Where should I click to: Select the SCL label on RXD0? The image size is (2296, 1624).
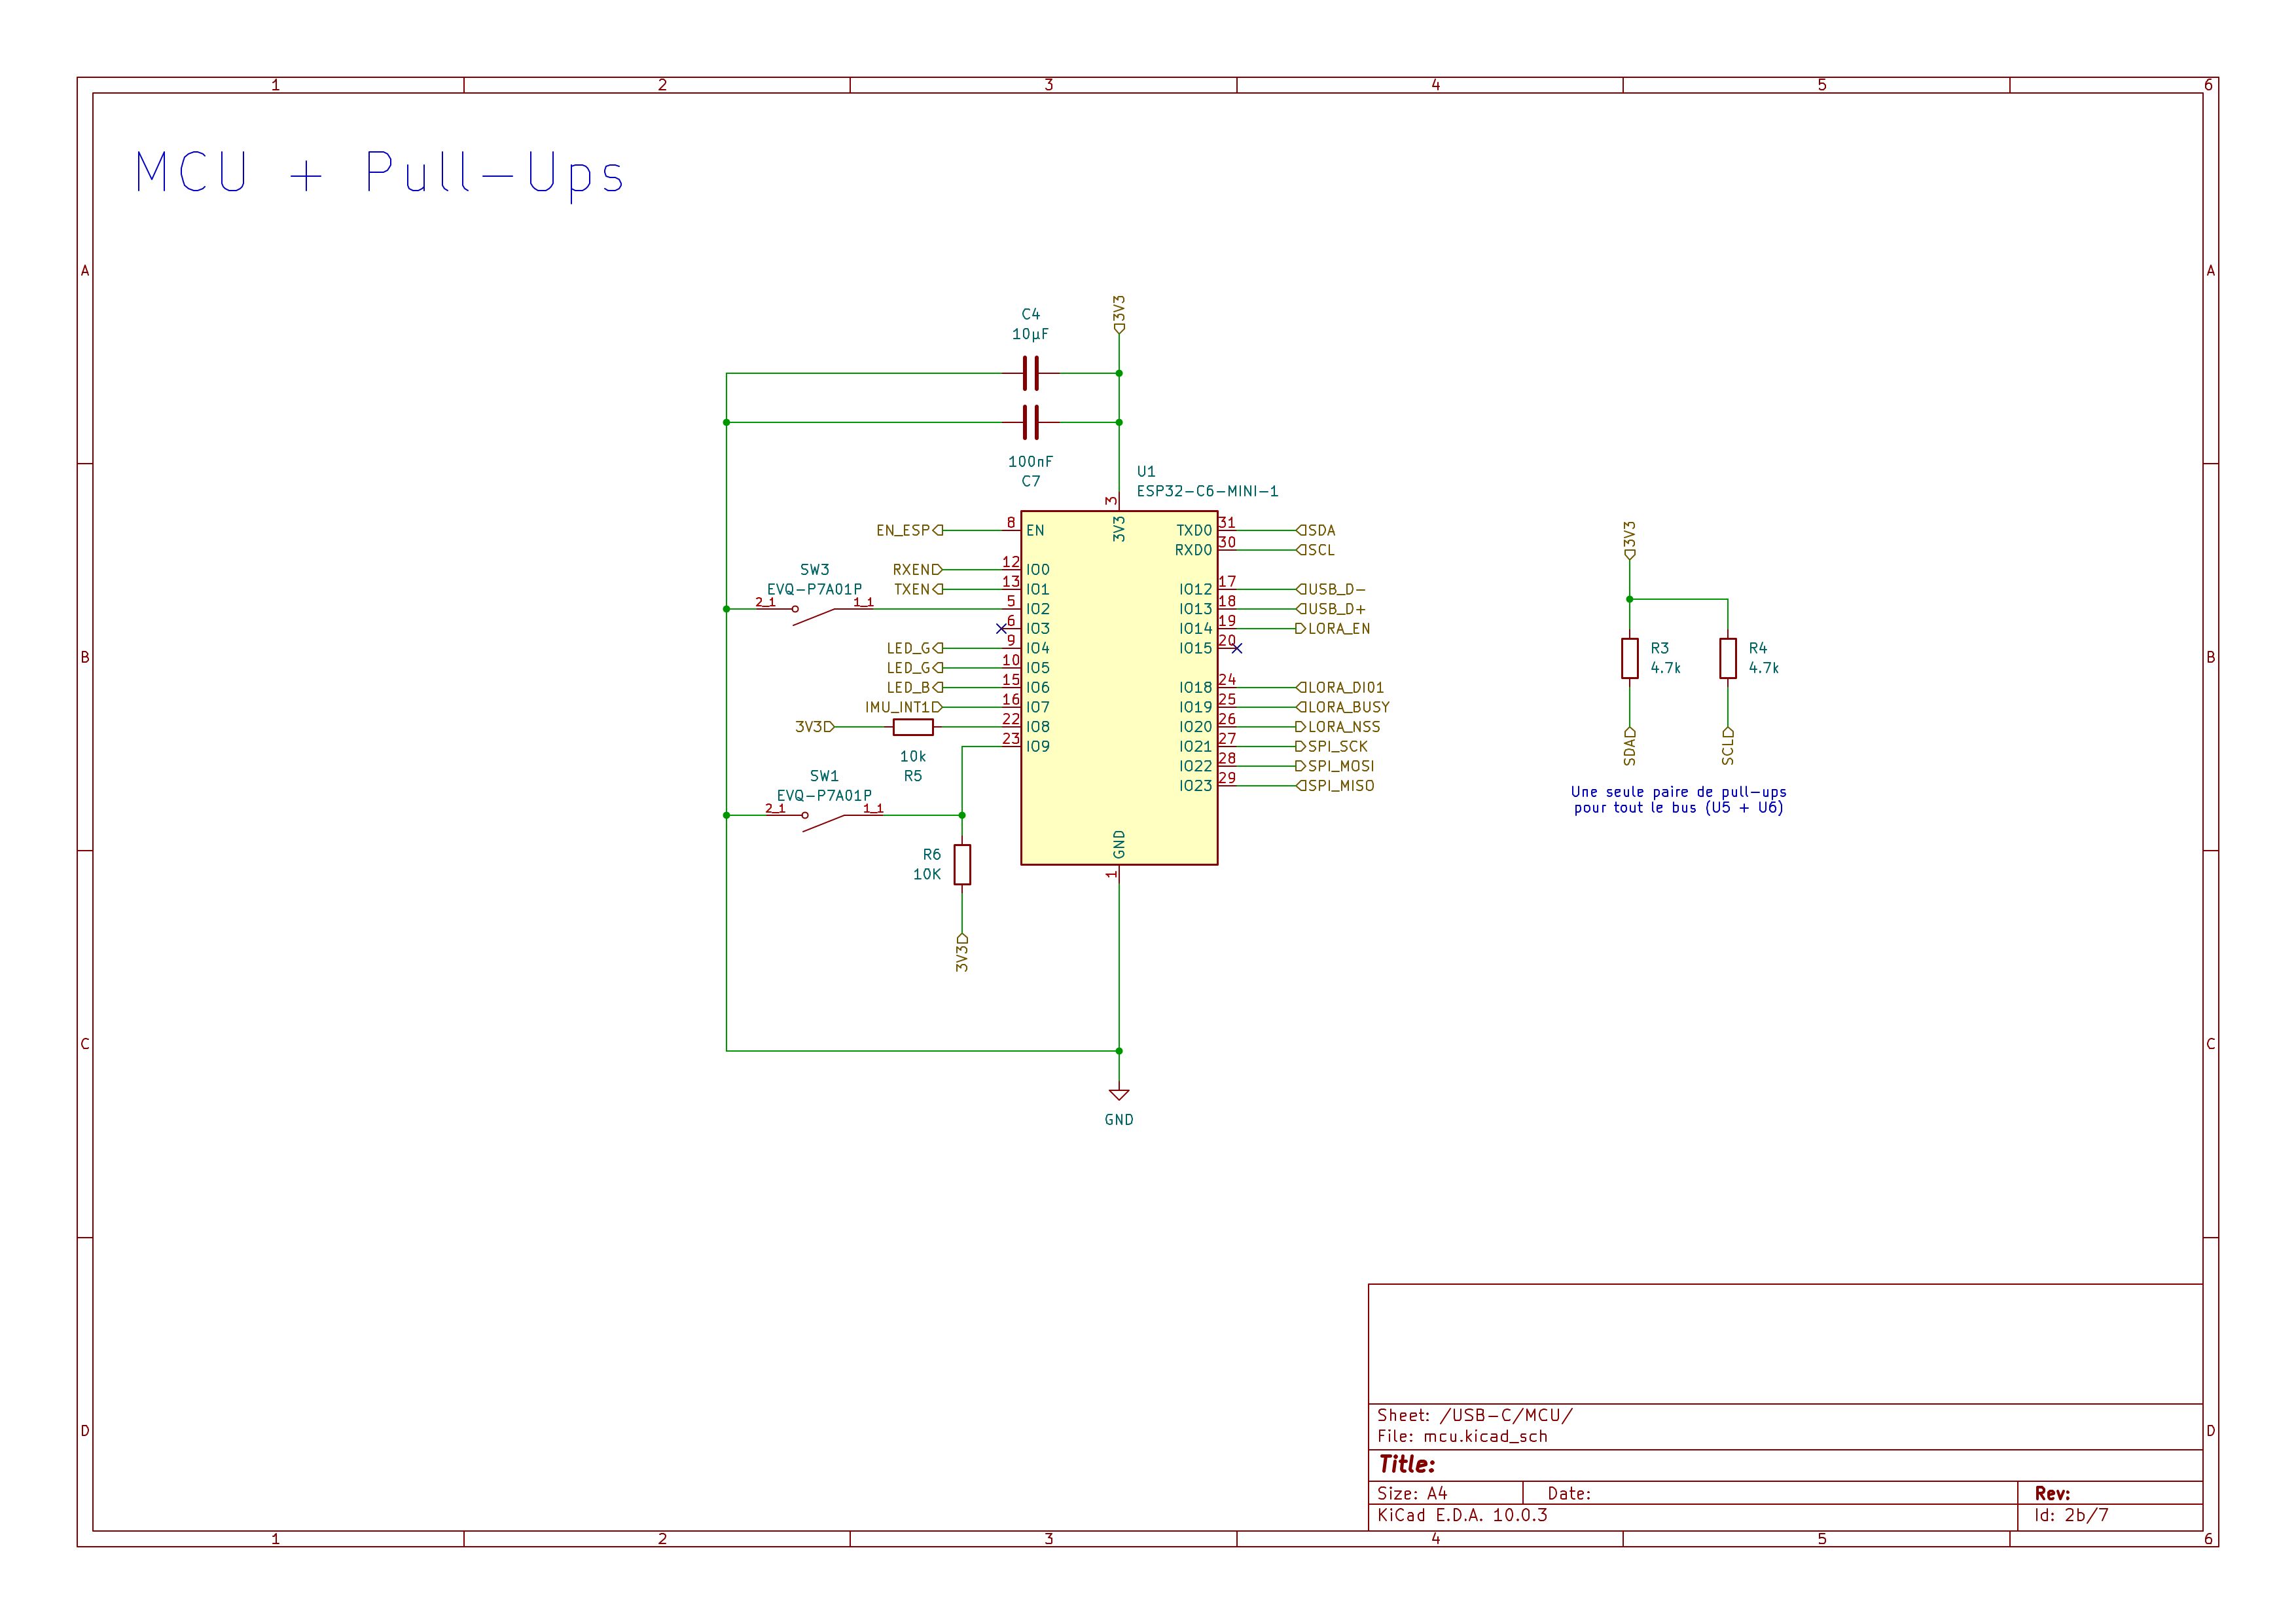pyautogui.click(x=1316, y=550)
